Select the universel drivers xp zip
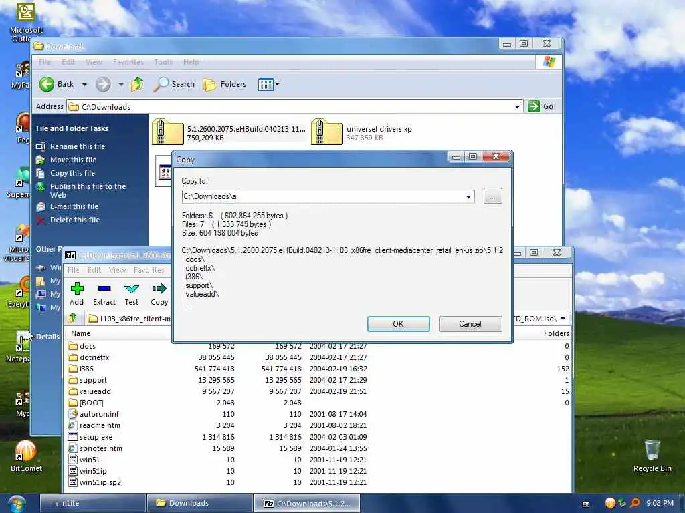685x513 pixels. coord(362,133)
